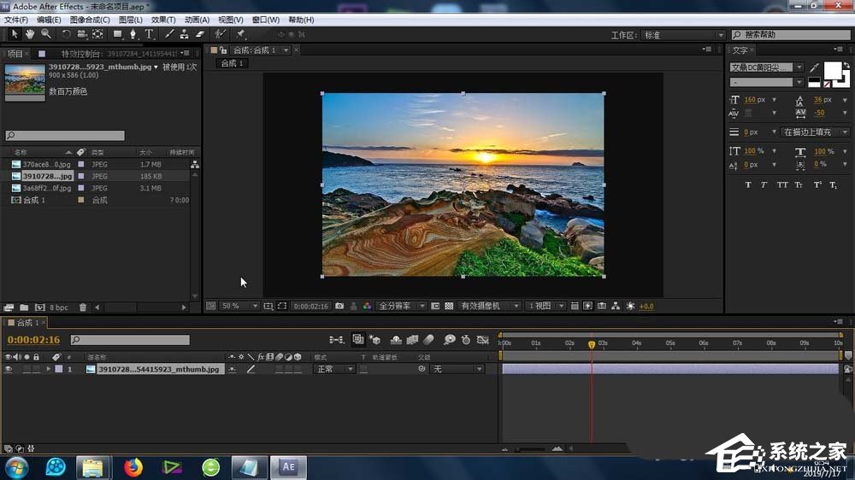
Task: Open the 图层(L) menu
Action: pos(131,20)
